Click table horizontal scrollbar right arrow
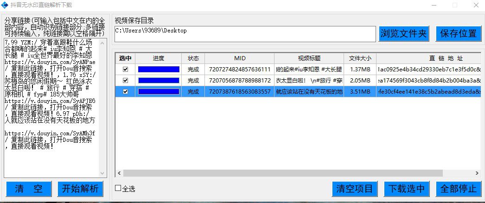This screenshot has width=485, height=203. point(478,173)
